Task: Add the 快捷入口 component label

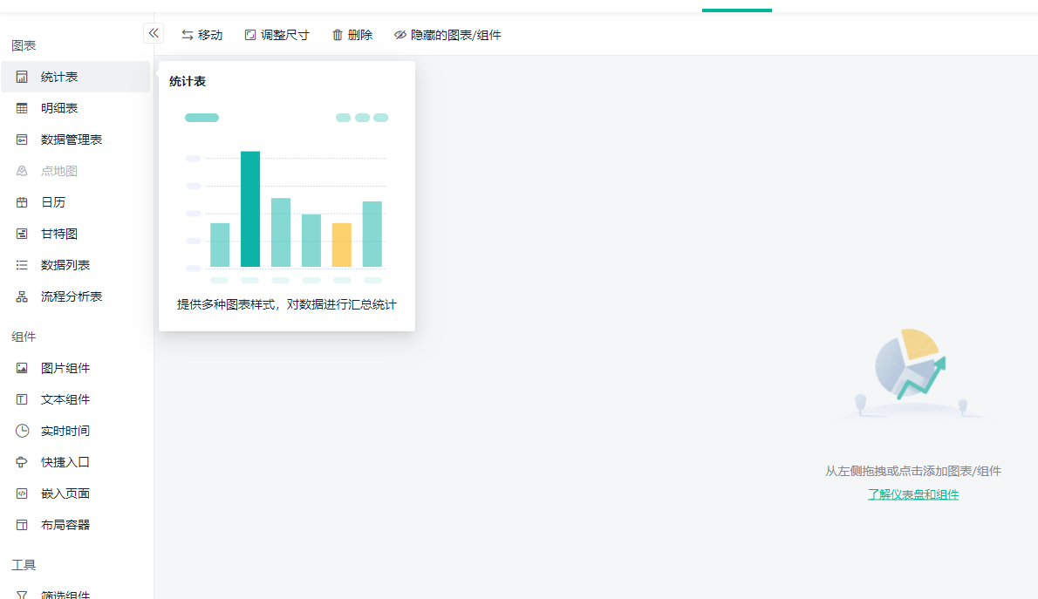Action: pyautogui.click(x=65, y=462)
